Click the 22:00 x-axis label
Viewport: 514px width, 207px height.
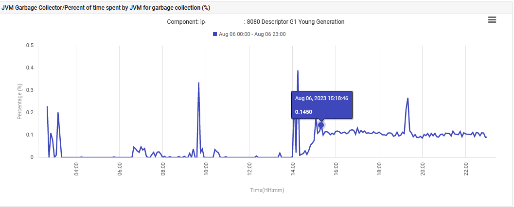466,171
